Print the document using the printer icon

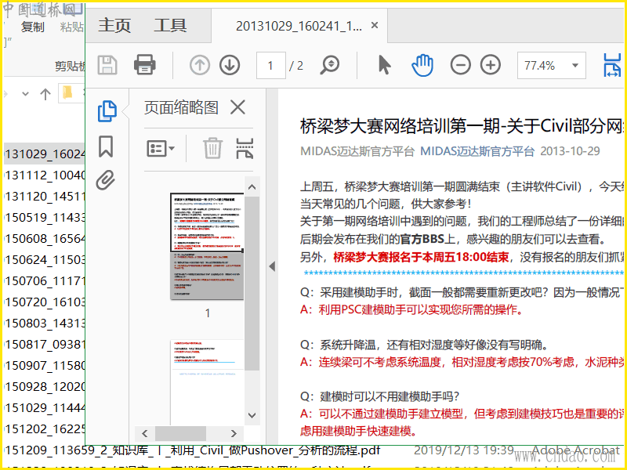[144, 65]
